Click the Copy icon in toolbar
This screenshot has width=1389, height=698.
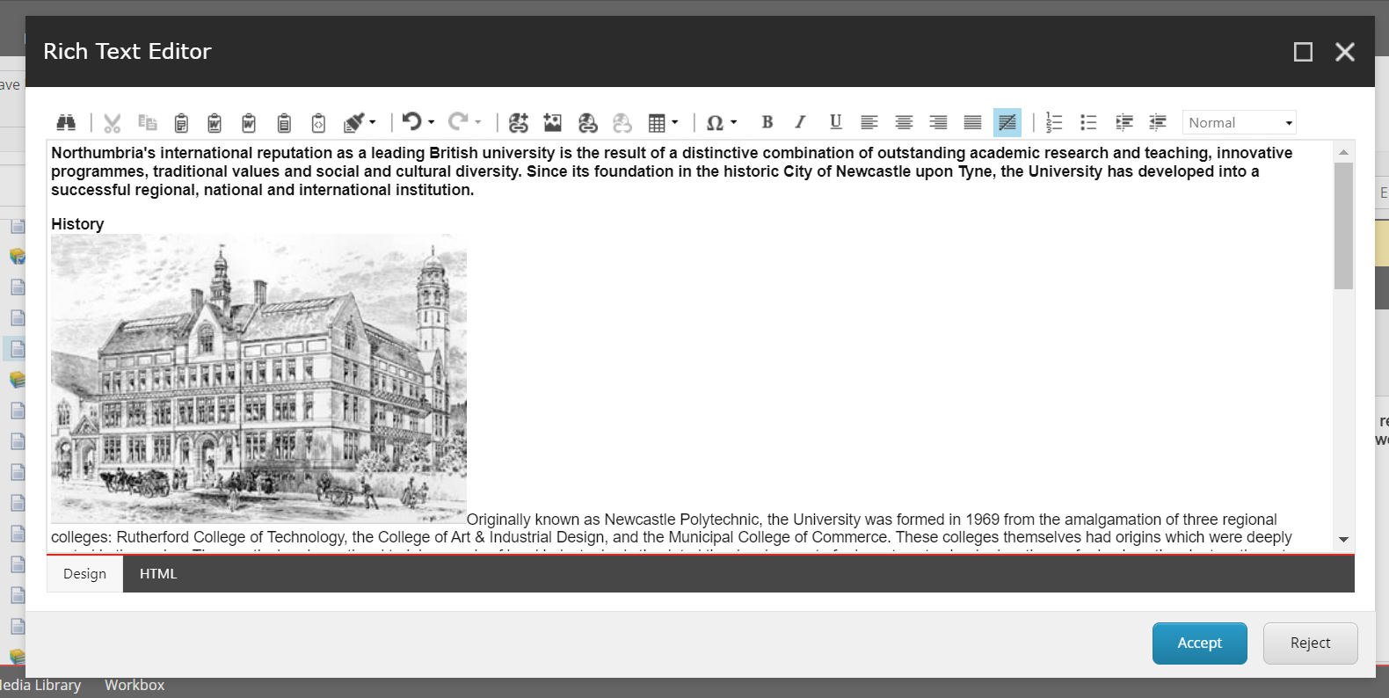[147, 122]
